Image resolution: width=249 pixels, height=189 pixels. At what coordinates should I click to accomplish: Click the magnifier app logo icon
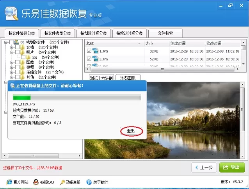click(11, 13)
